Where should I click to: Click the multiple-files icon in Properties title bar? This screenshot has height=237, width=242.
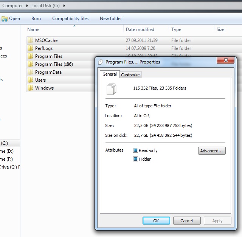tap(101, 62)
